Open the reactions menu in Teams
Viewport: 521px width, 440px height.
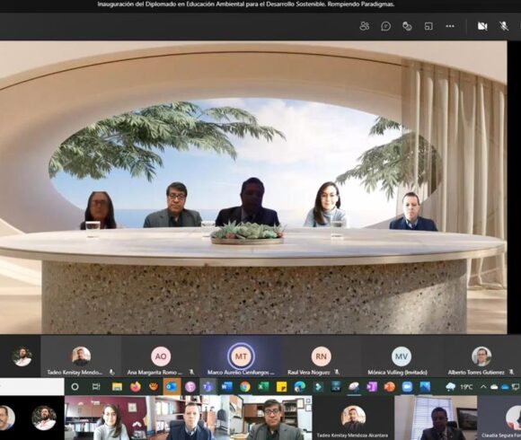pyautogui.click(x=407, y=26)
